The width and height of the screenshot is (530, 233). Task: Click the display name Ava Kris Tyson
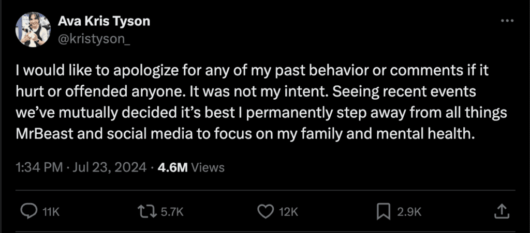(104, 22)
